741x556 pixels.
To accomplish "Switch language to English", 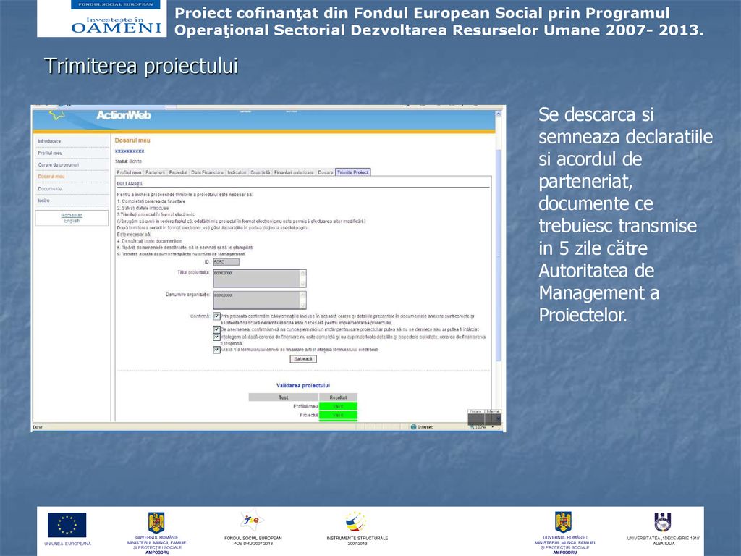I will pos(72,221).
